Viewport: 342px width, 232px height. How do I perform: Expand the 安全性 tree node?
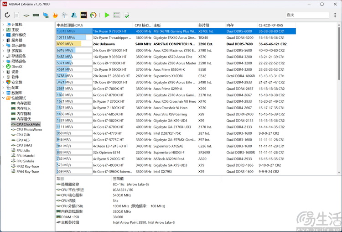3,82
